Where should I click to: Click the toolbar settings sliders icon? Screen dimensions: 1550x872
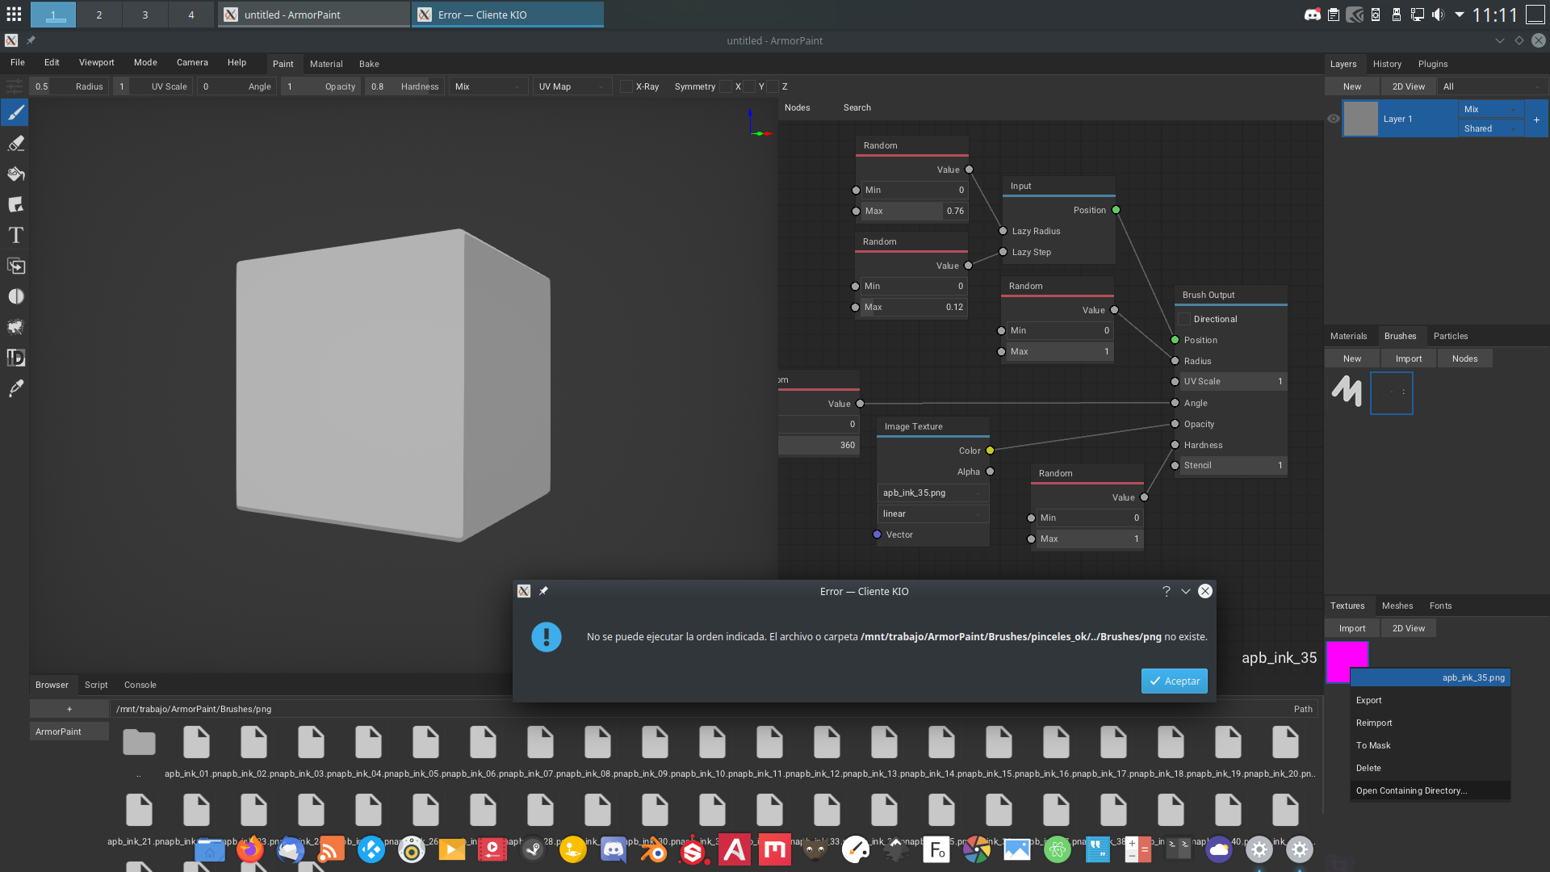(x=15, y=86)
